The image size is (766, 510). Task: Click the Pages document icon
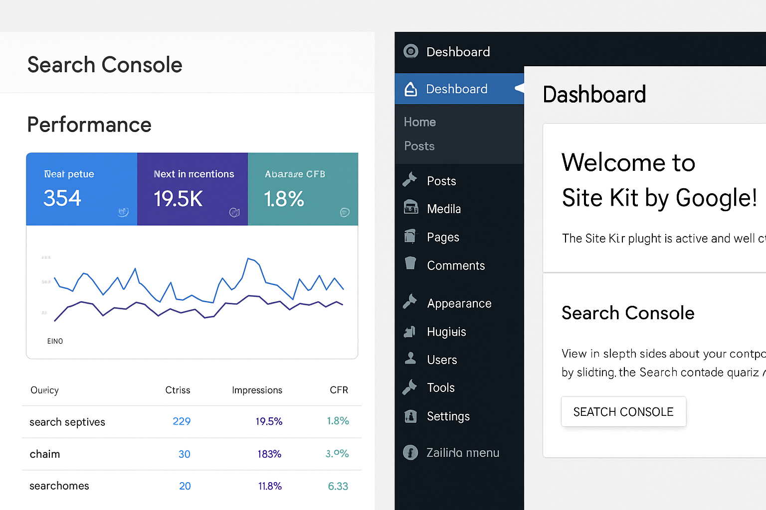[410, 237]
